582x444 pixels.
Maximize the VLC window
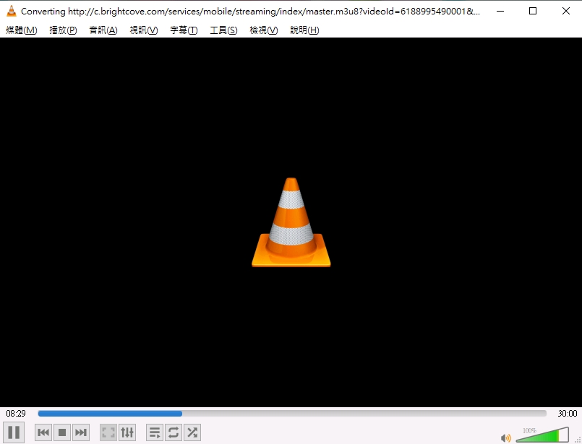coord(533,11)
